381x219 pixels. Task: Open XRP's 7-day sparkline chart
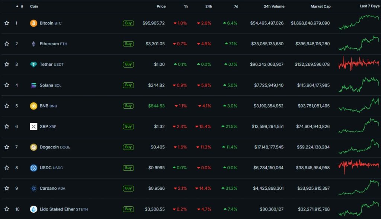[x=359, y=125]
